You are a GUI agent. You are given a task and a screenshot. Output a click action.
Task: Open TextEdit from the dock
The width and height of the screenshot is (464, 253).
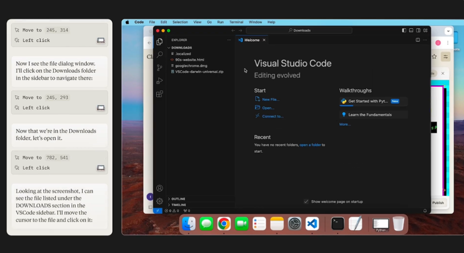[x=355, y=224]
